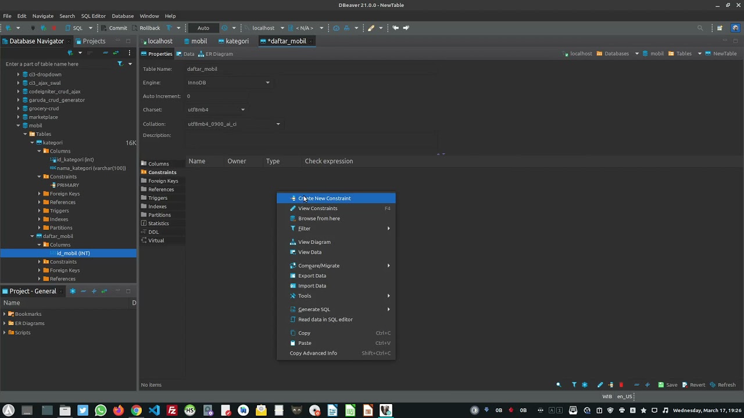Choose Browse from here in context menu
This screenshot has width=744, height=418.
[336, 218]
